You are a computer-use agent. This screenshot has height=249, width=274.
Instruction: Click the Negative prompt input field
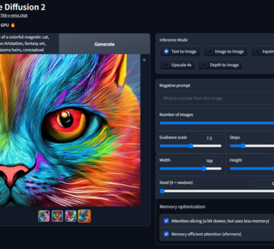tap(217, 98)
